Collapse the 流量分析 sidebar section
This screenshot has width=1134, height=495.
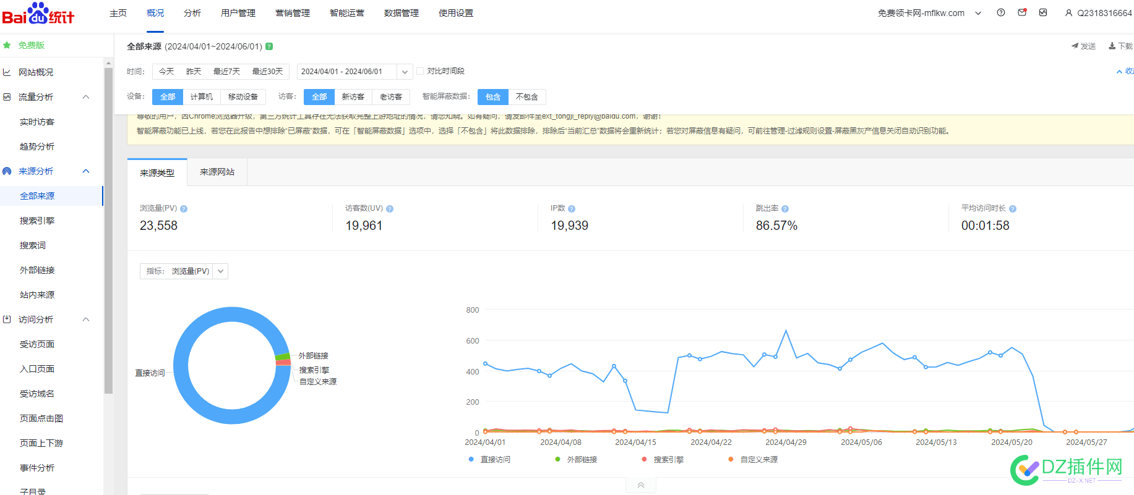point(86,97)
